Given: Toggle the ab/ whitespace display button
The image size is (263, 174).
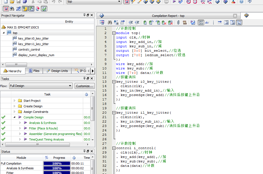Looking at the screenshot, I should point(207,22).
